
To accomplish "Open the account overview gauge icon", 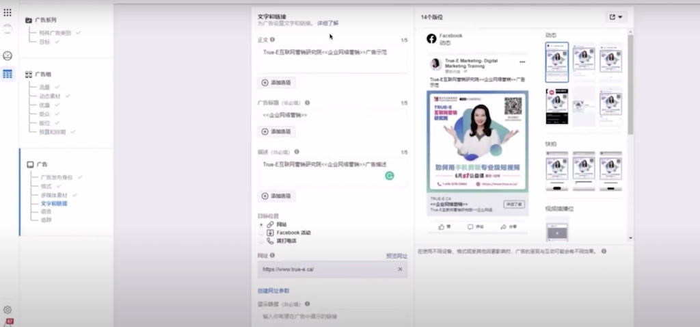I will pyautogui.click(x=7, y=56).
